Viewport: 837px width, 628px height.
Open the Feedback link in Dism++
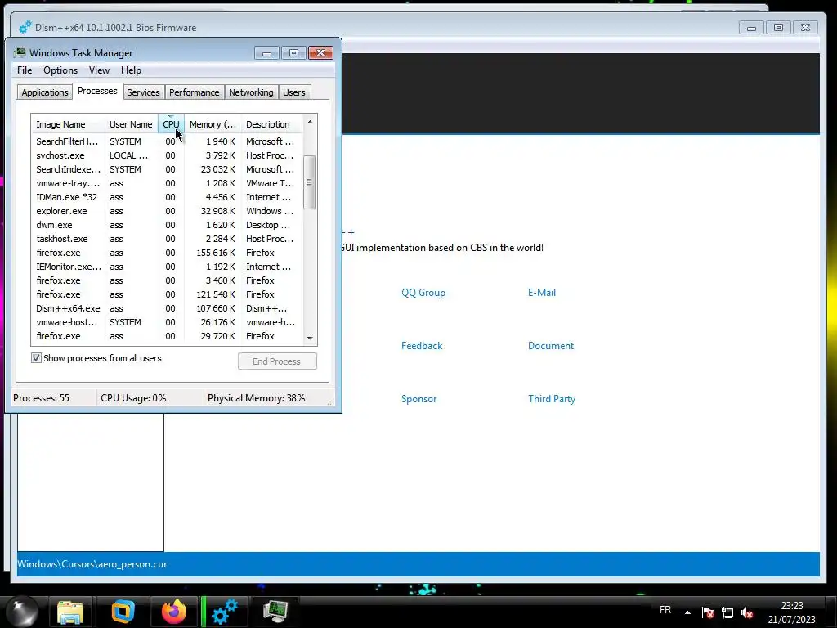pos(422,346)
